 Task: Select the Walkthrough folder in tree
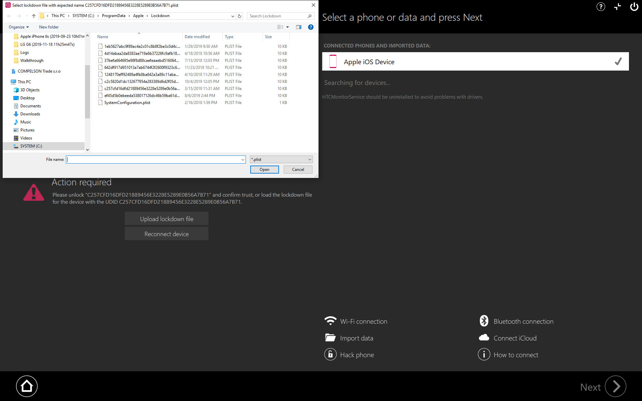pos(29,61)
